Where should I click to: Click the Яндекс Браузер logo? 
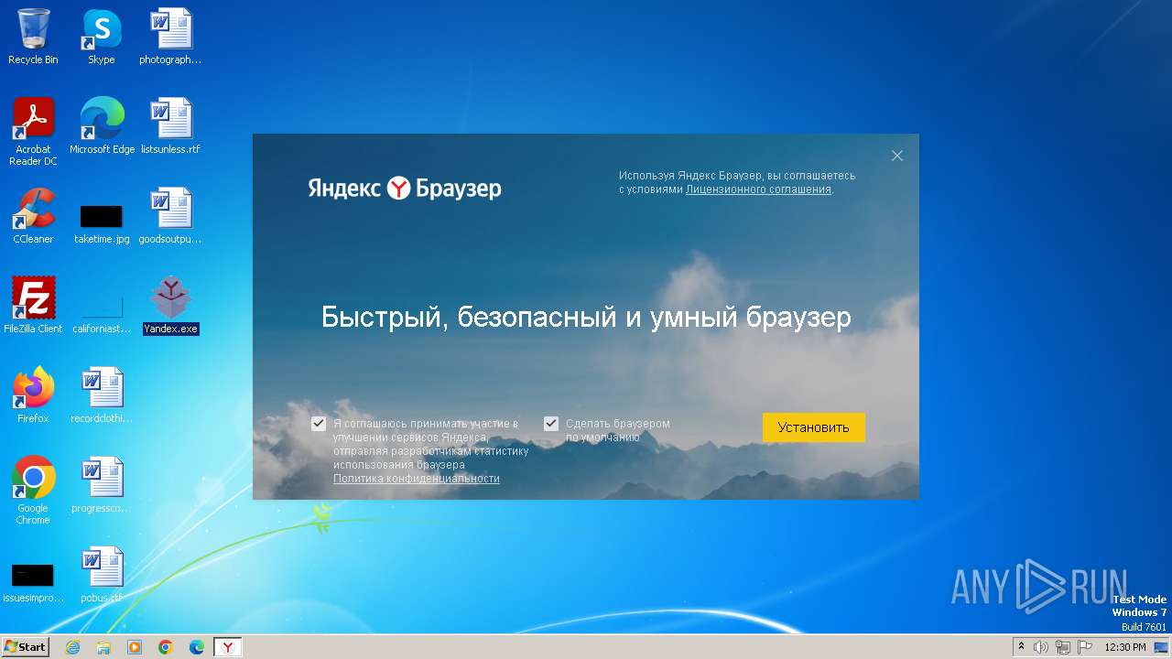pyautogui.click(x=405, y=189)
